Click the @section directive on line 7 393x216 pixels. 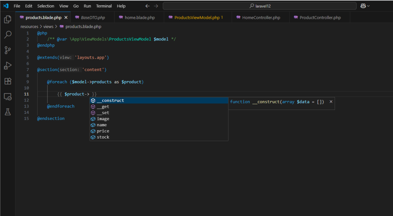pos(47,69)
